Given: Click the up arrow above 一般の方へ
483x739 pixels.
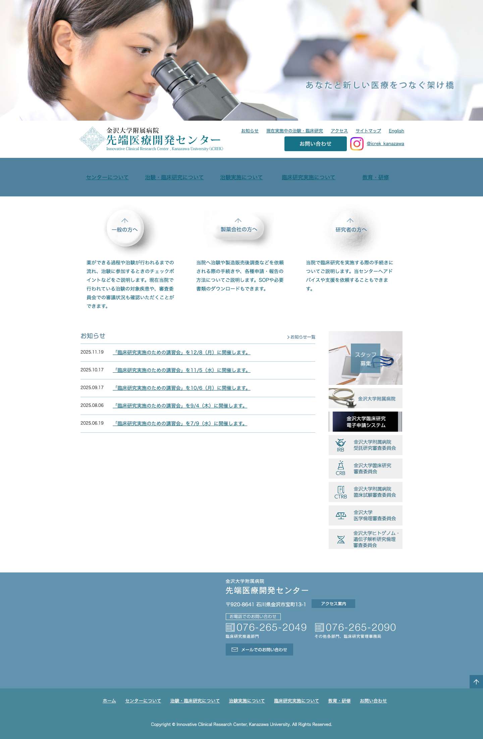Looking at the screenshot, I should click(x=125, y=221).
